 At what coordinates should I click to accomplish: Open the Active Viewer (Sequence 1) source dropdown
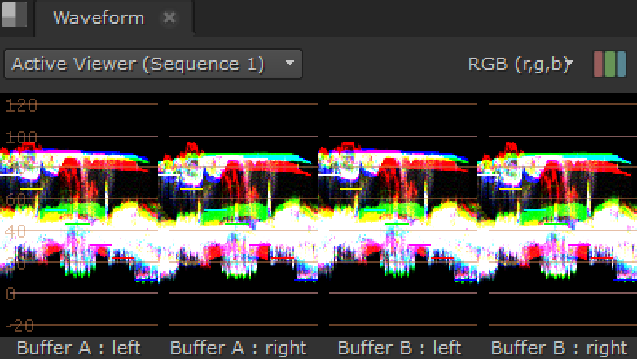click(153, 64)
